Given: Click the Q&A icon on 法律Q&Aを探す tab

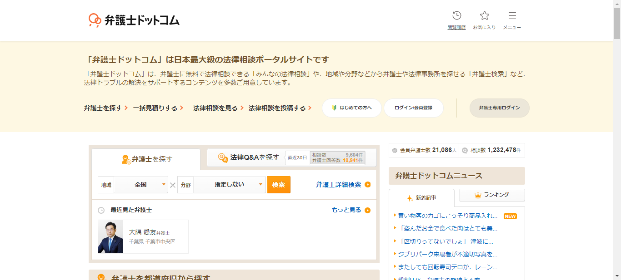Looking at the screenshot, I should pos(223,157).
